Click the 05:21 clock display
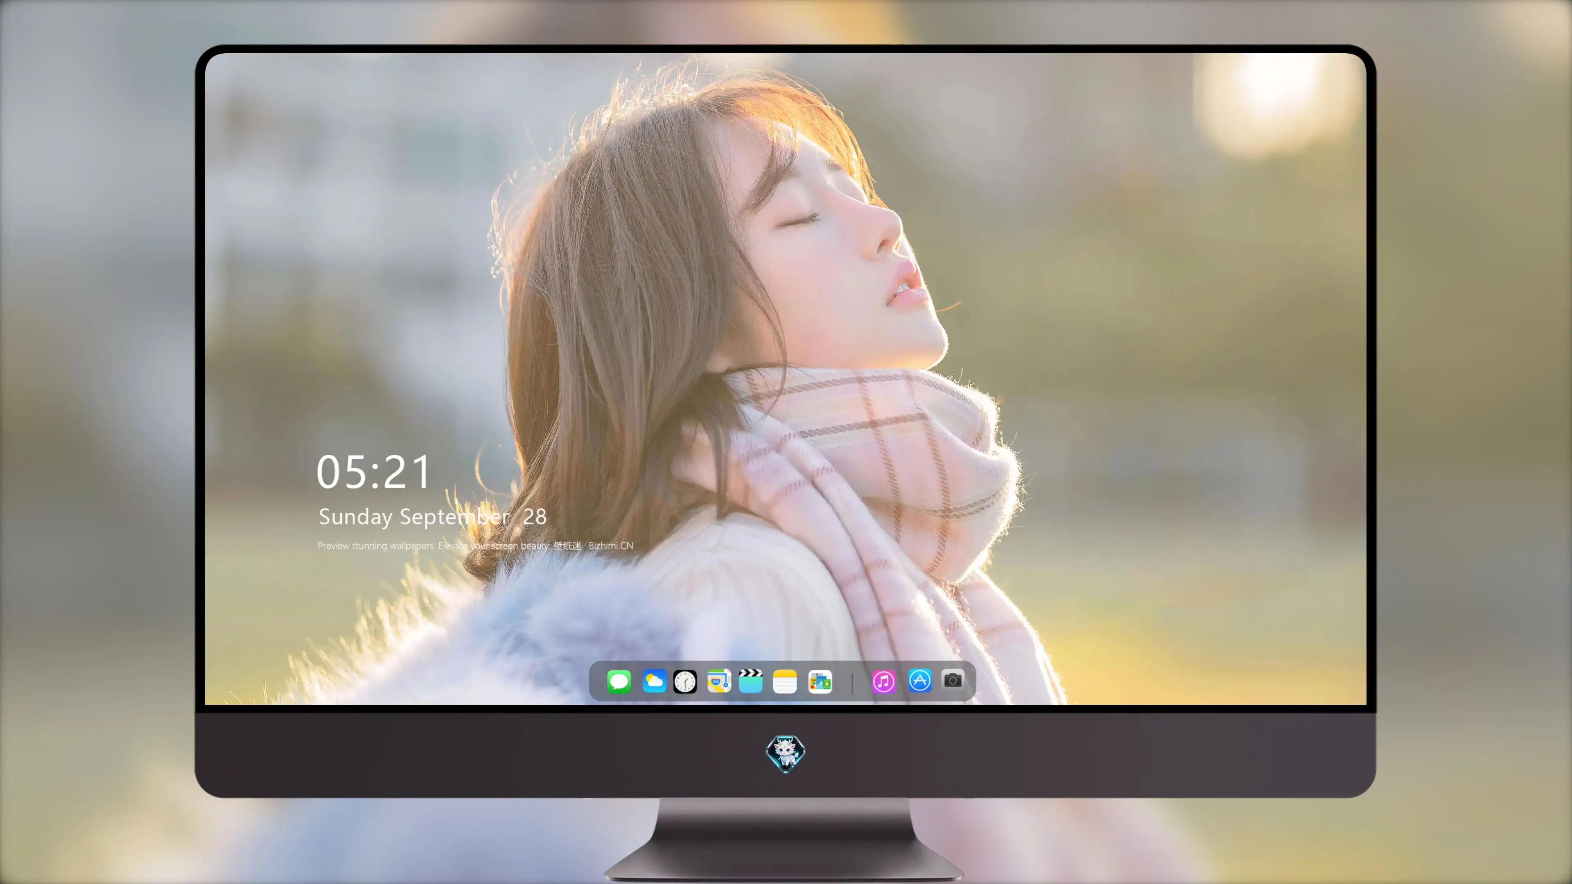The width and height of the screenshot is (1572, 884). tap(373, 472)
